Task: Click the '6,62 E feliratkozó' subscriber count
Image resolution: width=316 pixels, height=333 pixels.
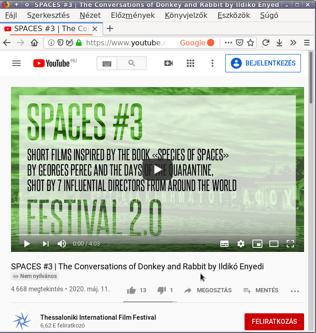Action: pos(62,325)
